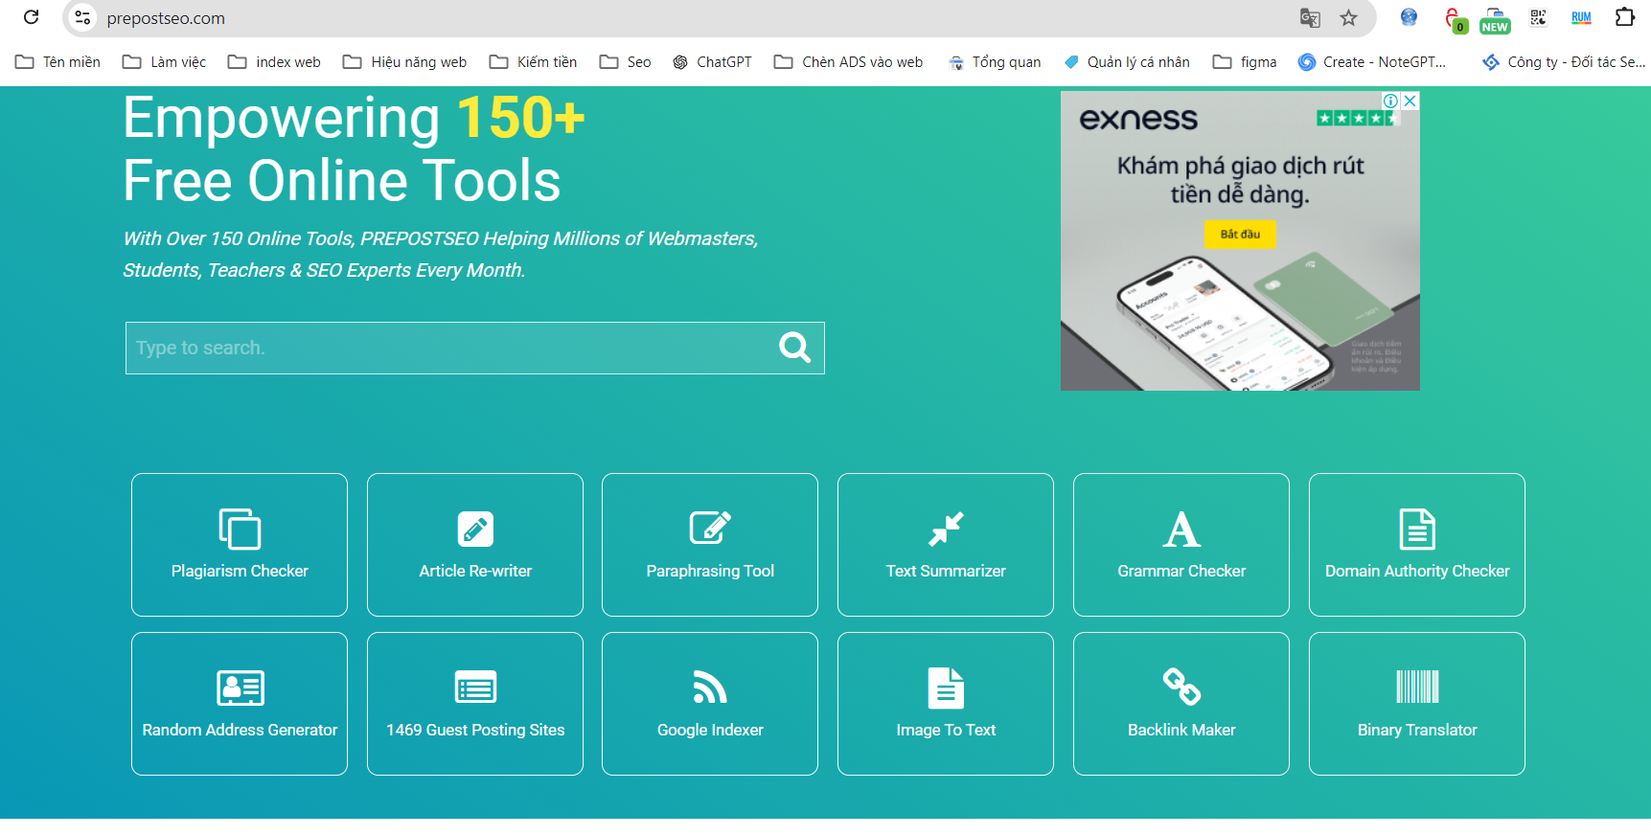Reload the page with the refresh icon
1651x835 pixels.
pos(31,17)
